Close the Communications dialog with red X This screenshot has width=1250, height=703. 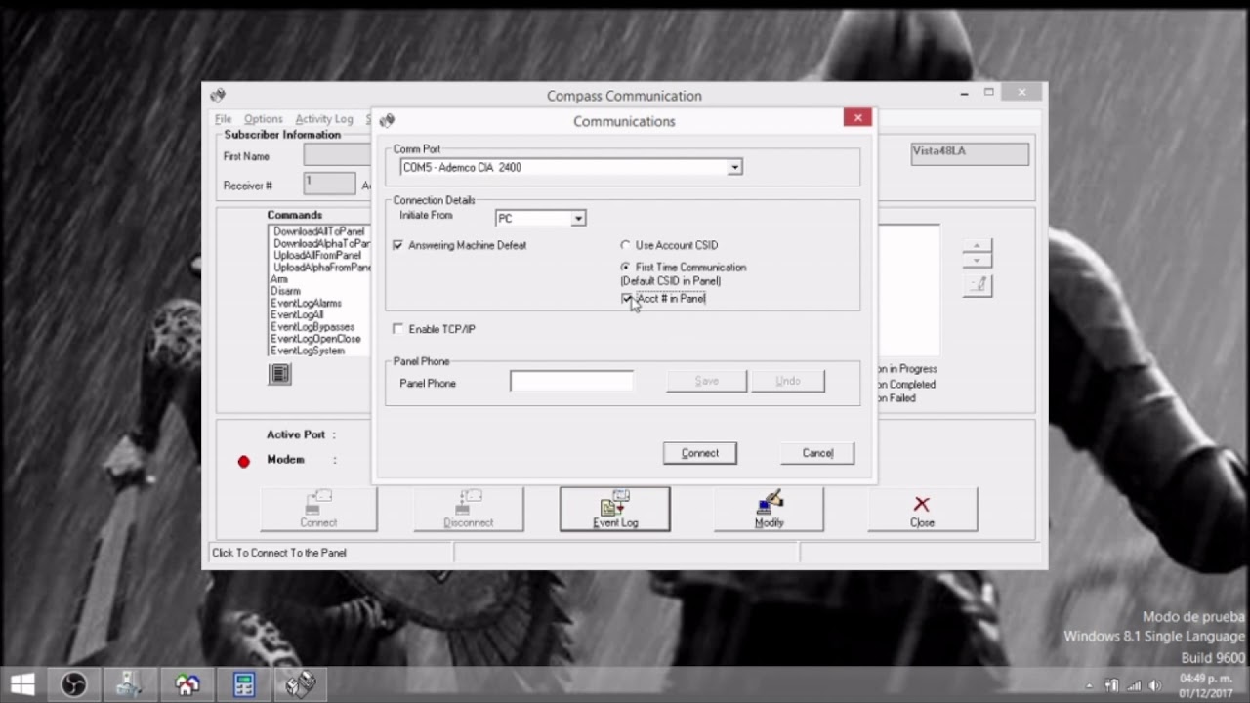tap(857, 118)
